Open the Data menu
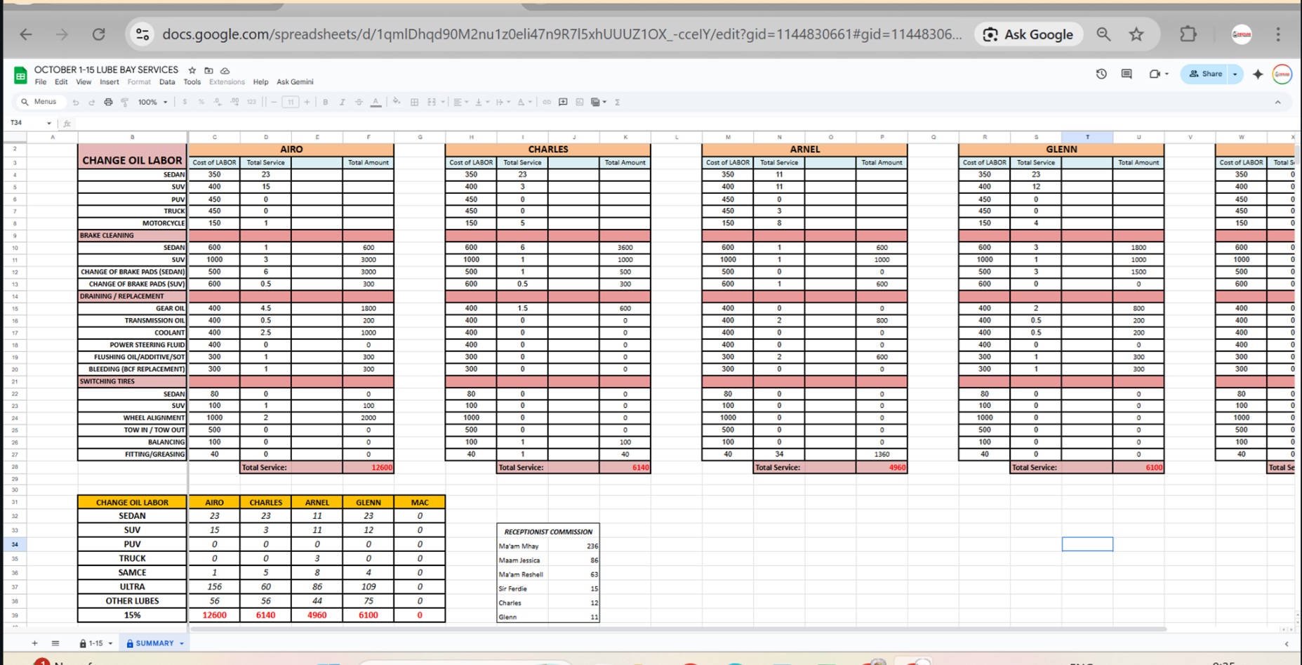1302x665 pixels. click(167, 82)
